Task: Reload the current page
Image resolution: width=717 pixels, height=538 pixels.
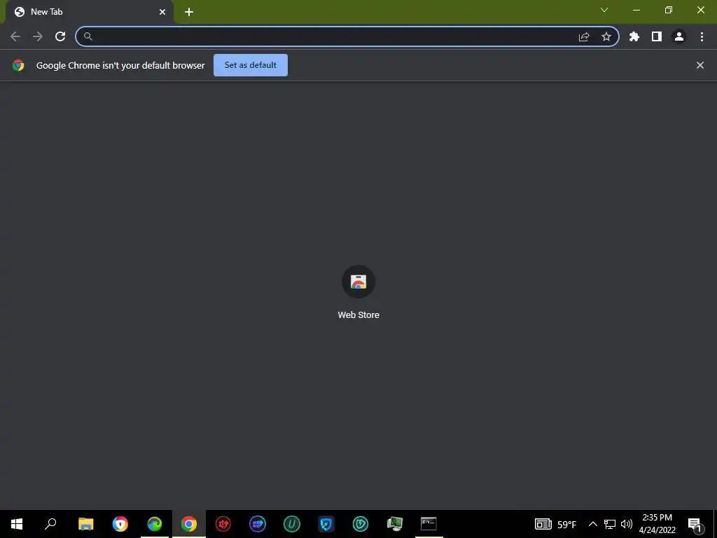Action: tap(60, 36)
